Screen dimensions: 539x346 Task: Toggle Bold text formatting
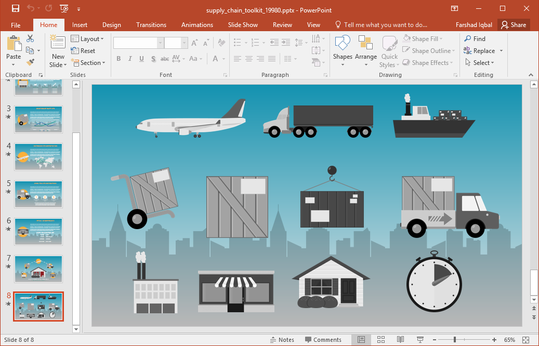pyautogui.click(x=119, y=59)
